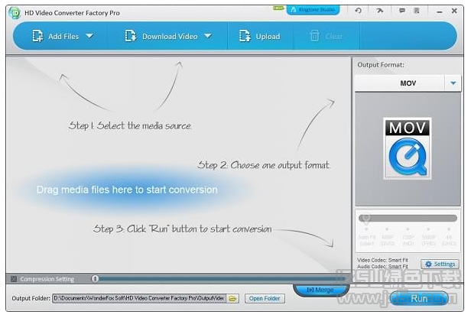
Task: Open the Ringtone Studio tool
Action: click(313, 10)
